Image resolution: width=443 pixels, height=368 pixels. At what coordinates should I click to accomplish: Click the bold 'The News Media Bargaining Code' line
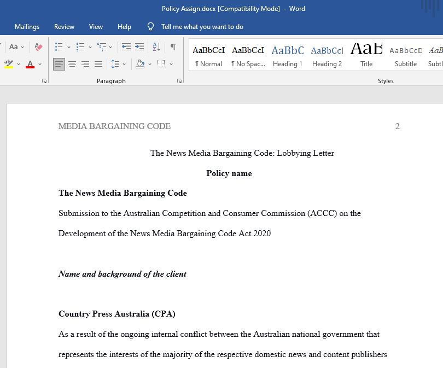click(123, 193)
